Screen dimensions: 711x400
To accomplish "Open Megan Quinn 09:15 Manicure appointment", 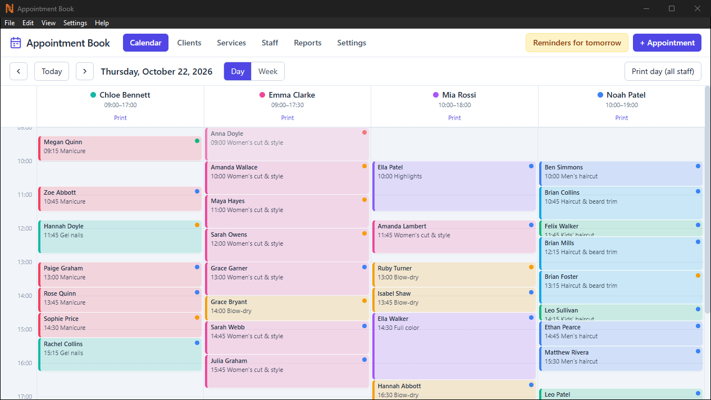I will tap(120, 148).
